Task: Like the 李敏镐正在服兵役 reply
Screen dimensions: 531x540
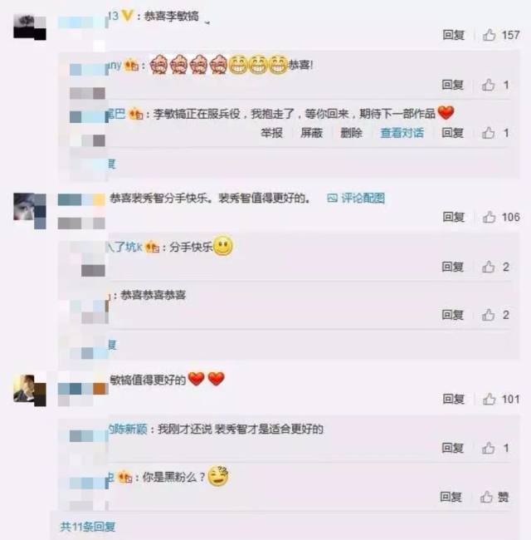Action: [488, 133]
